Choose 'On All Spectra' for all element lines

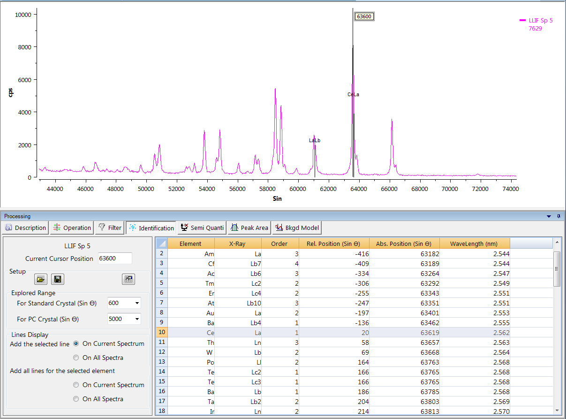(76, 399)
